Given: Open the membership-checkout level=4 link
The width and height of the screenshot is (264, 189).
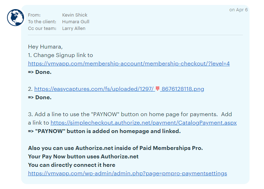Looking at the screenshot, I should (129, 64).
